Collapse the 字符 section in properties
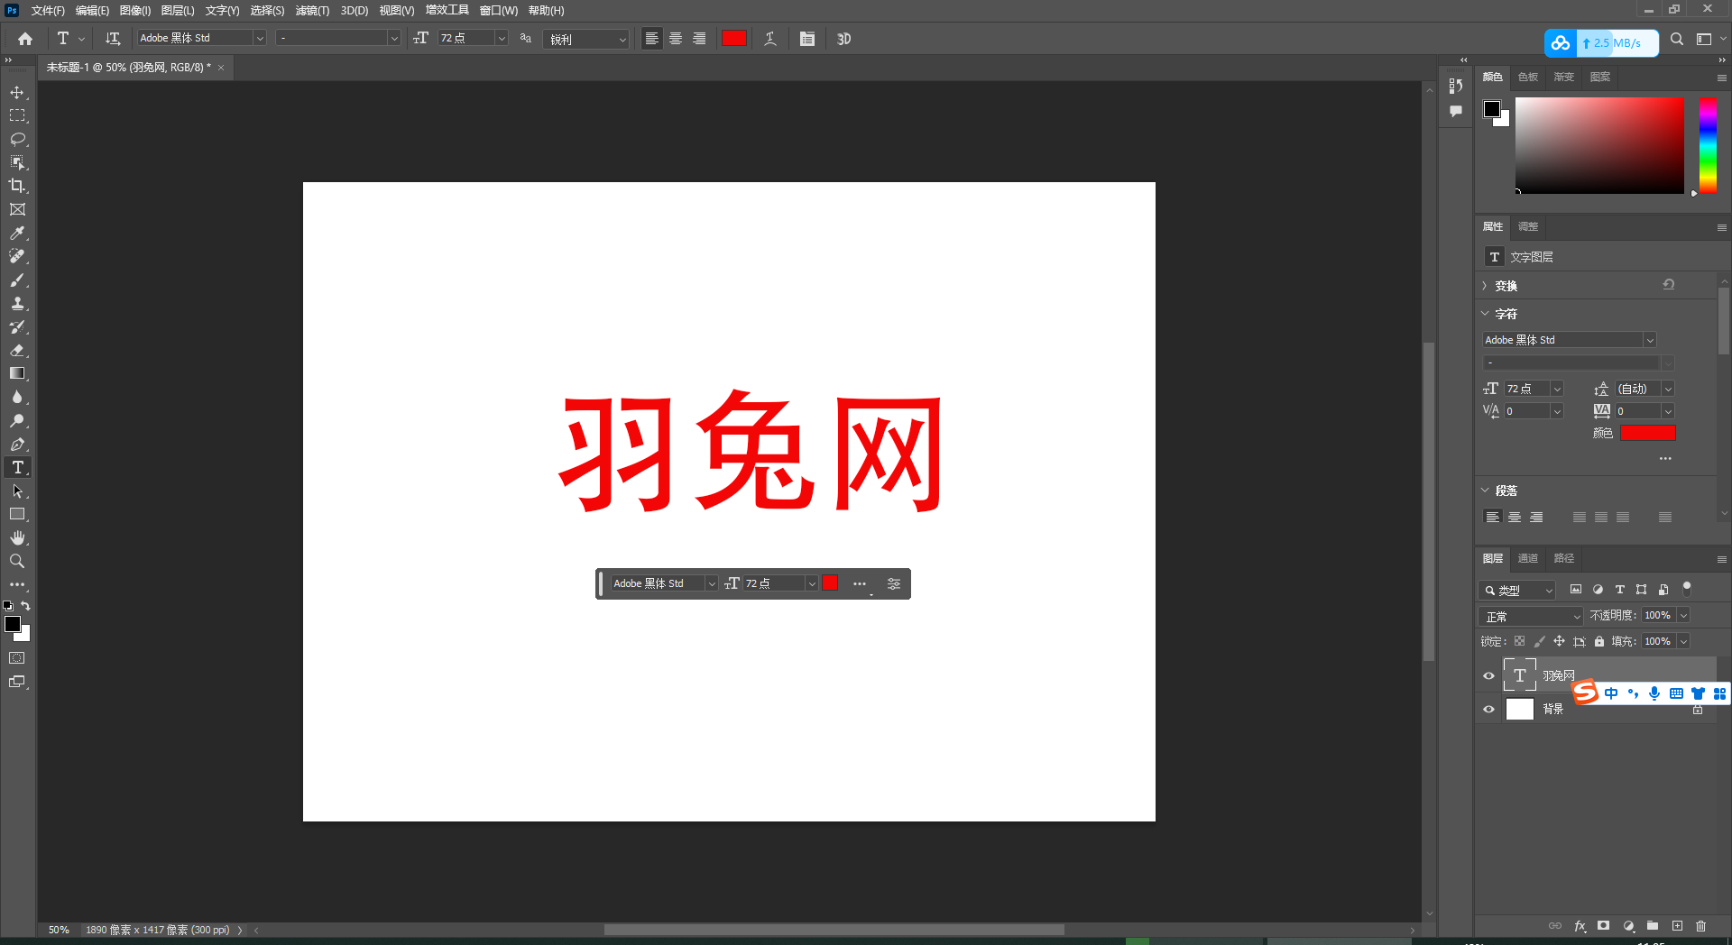The height and width of the screenshot is (945, 1732). 1485,314
